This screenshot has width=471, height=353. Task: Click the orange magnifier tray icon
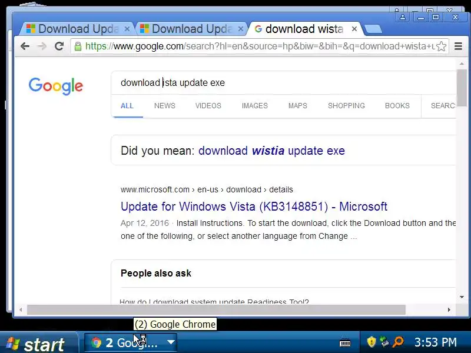coord(399,342)
